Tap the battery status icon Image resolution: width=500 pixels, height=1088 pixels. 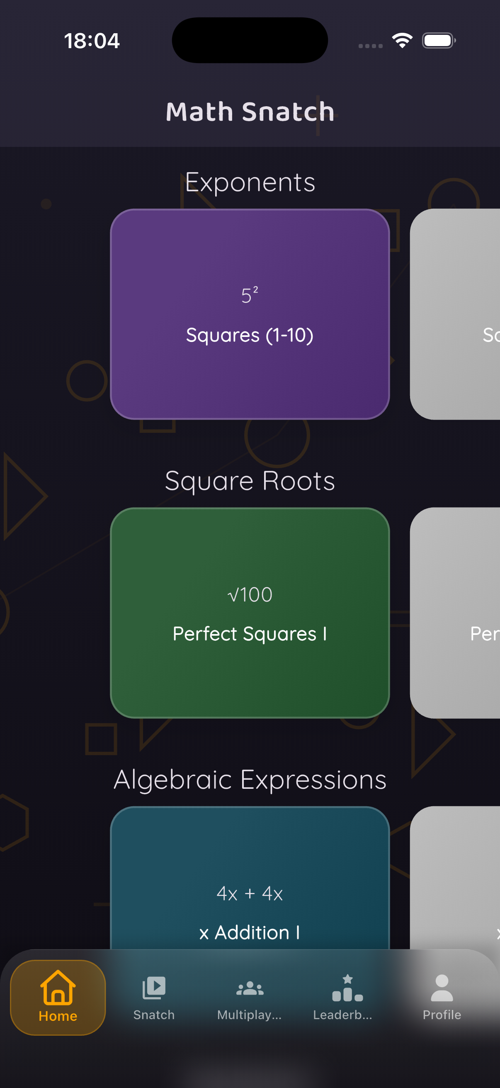pyautogui.click(x=438, y=41)
